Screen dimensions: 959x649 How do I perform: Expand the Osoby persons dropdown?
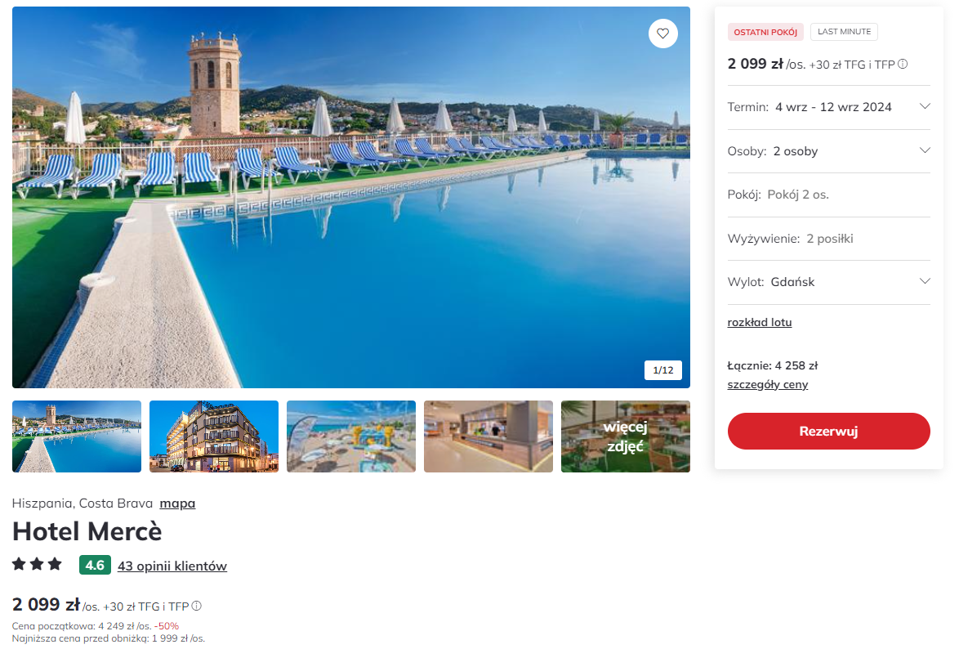829,151
